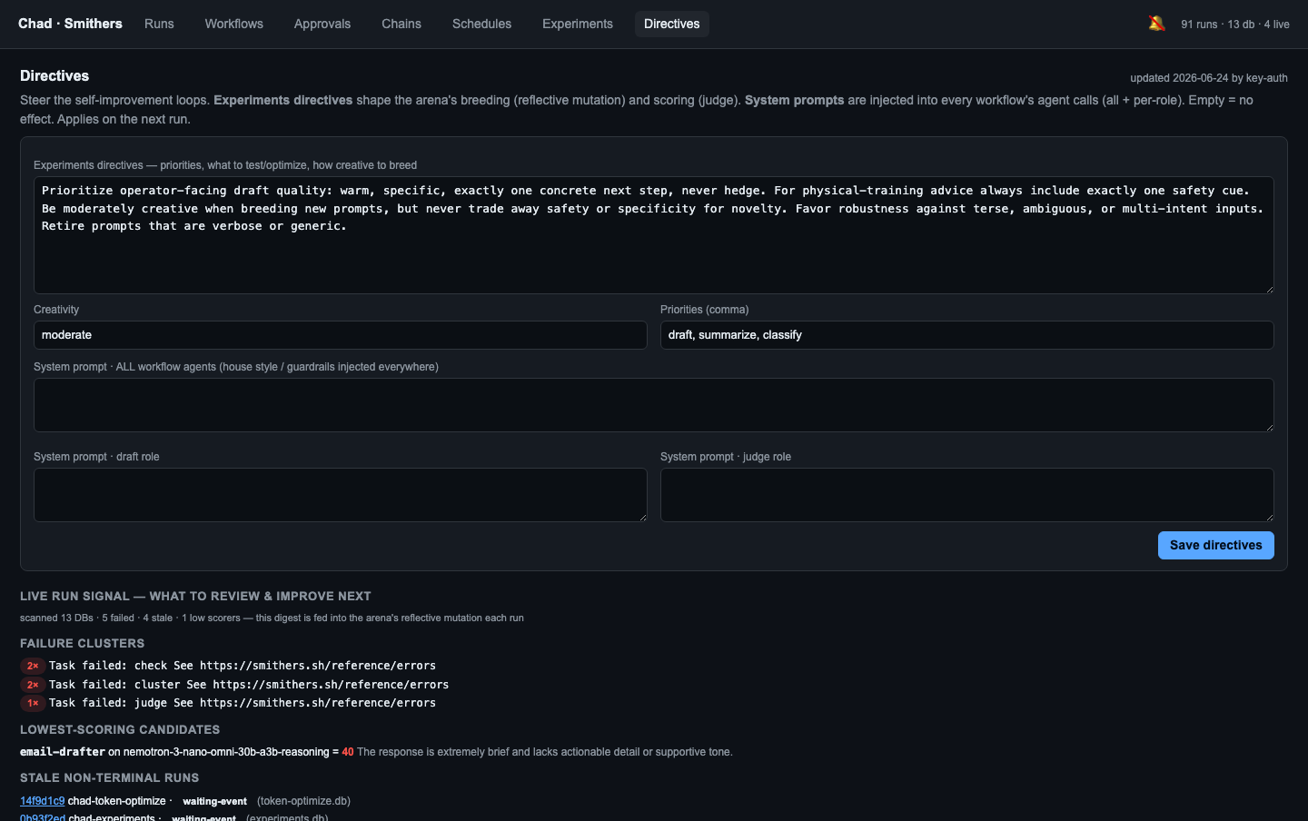Open the Runs tab
Viewport: 1308px width, 821px height.
(159, 24)
